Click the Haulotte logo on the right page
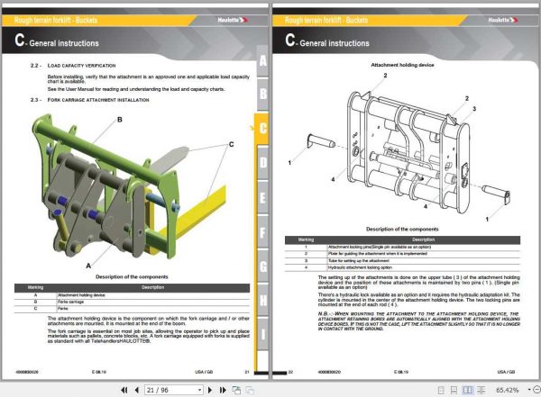This screenshot has width=541, height=397. pyautogui.click(x=503, y=20)
